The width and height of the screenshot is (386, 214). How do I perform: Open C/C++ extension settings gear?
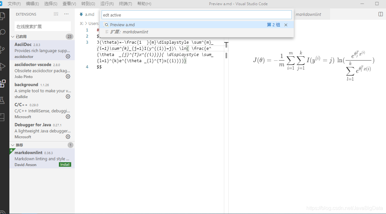coord(68,117)
